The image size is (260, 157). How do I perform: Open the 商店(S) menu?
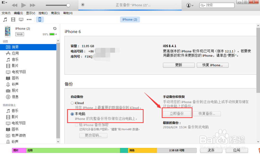pyautogui.click(x=55, y=13)
